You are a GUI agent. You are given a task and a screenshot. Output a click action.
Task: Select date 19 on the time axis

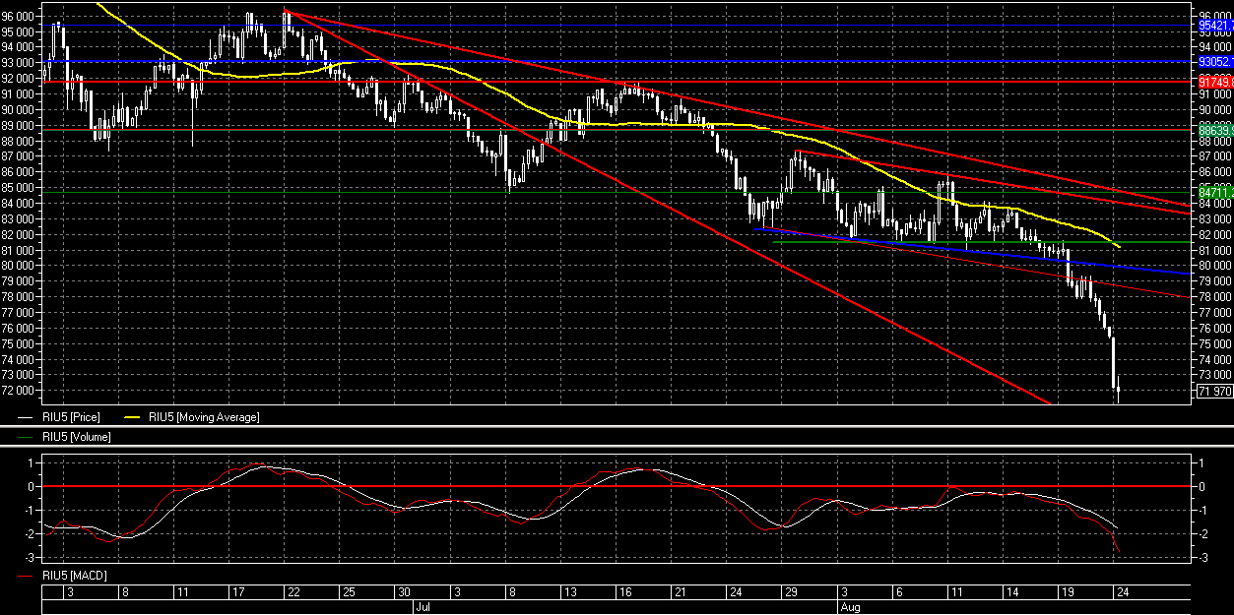point(1068,592)
